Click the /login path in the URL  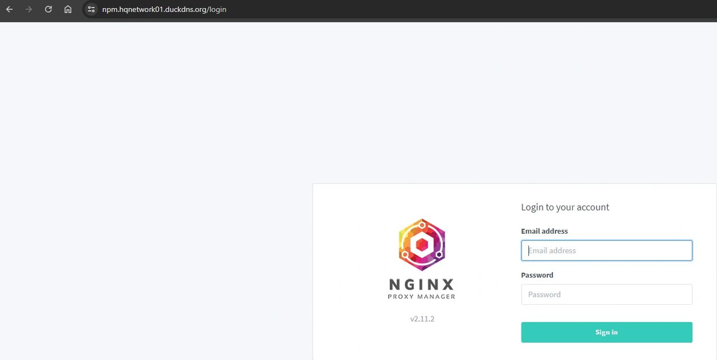pyautogui.click(x=217, y=10)
